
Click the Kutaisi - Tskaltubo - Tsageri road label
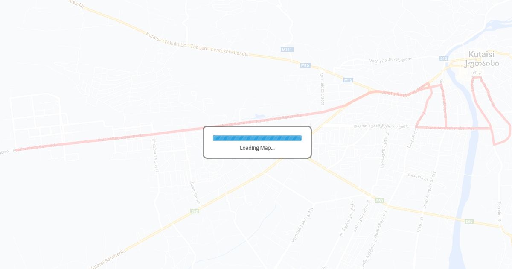click(197, 44)
